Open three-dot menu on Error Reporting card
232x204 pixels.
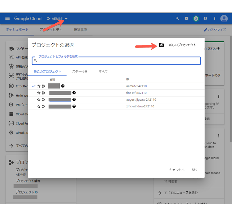(218, 96)
